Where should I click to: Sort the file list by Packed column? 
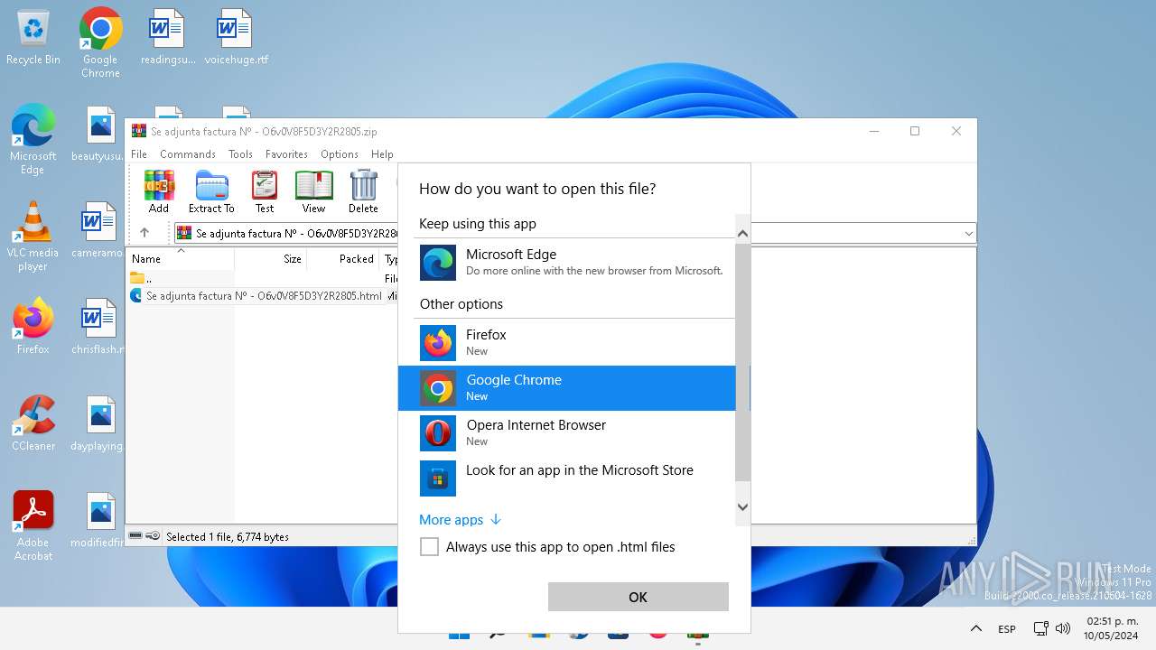[343, 259]
